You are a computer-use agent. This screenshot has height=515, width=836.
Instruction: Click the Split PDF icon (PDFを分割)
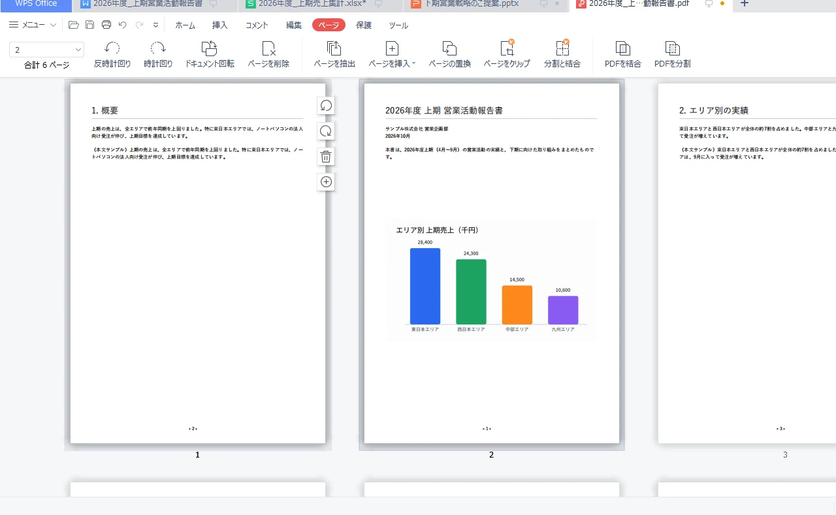tap(673, 48)
